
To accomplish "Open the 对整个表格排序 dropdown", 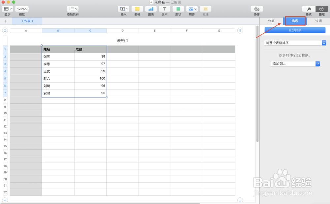I will (295, 43).
